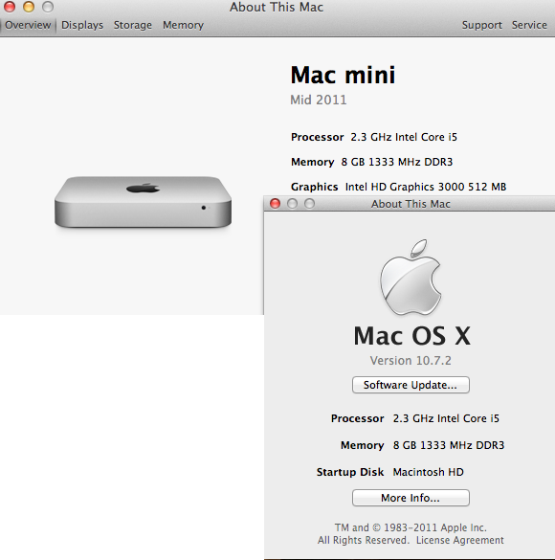This screenshot has height=560, width=555.
Task: Click the greyed zoom button in large window
Action: tap(48, 7)
